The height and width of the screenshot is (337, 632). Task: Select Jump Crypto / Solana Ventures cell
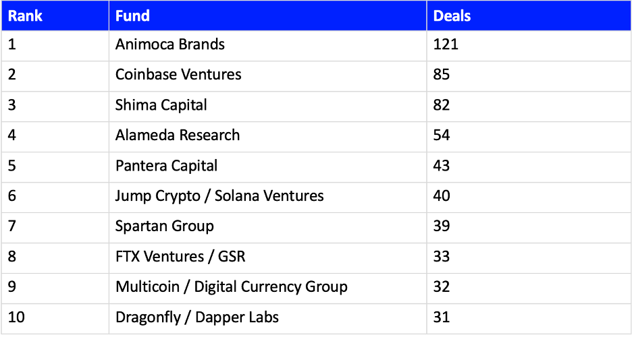tap(267, 197)
